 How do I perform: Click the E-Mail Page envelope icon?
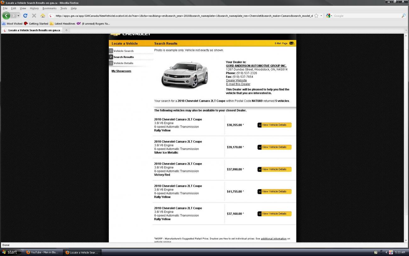click(x=292, y=43)
